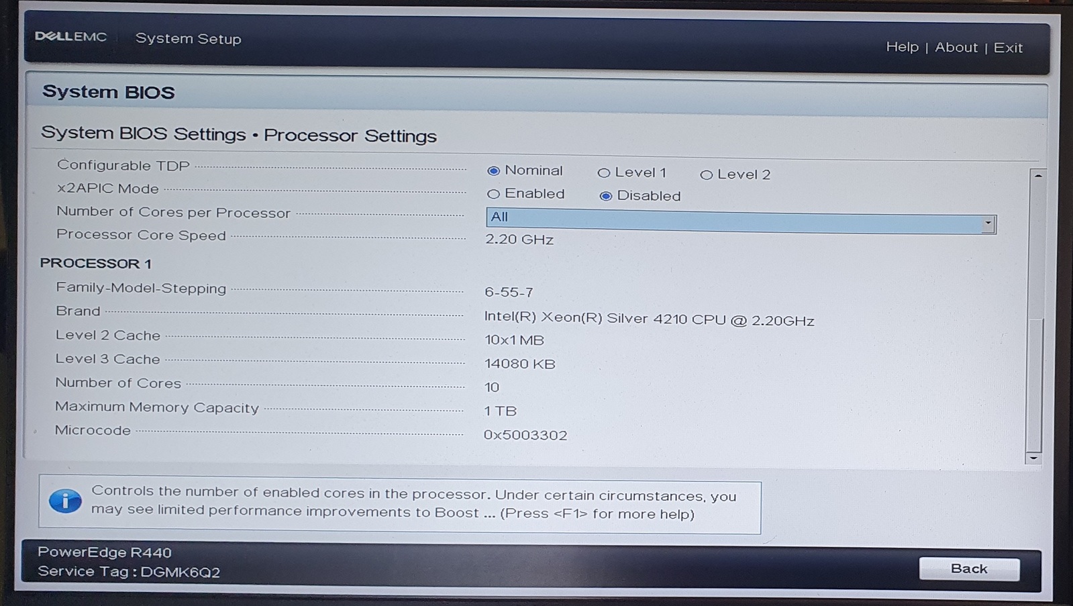Click System BIOS Settings breadcrumb title
The width and height of the screenshot is (1073, 606).
(239, 134)
